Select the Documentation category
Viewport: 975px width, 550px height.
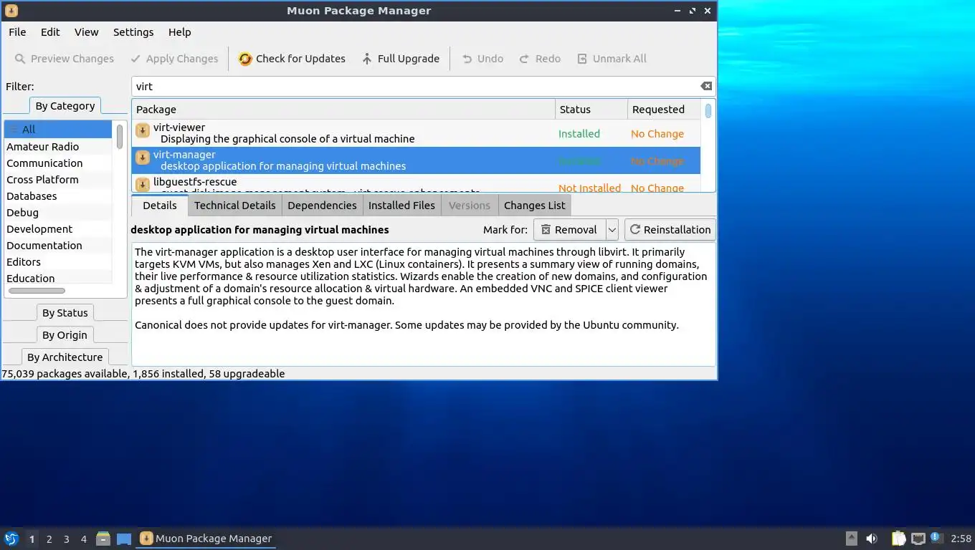[x=58, y=246]
